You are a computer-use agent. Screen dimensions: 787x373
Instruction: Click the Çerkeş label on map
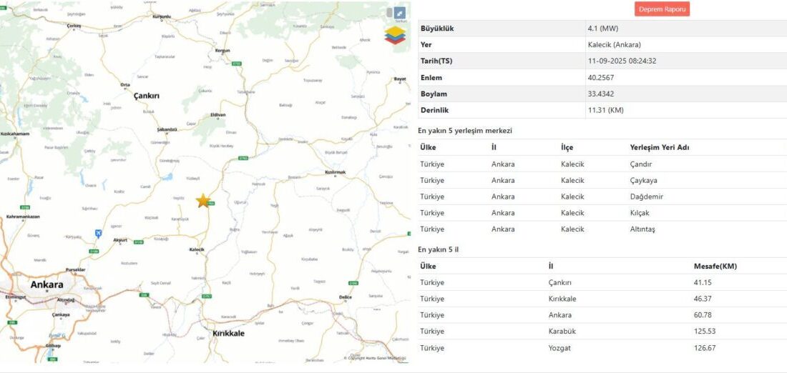point(74,25)
